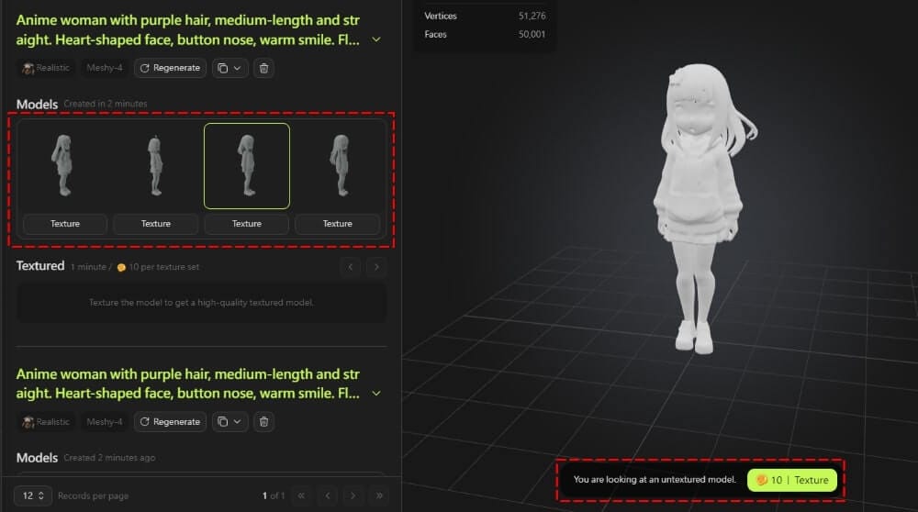
Task: Go to previous page arrow in pagination
Action: tap(328, 495)
